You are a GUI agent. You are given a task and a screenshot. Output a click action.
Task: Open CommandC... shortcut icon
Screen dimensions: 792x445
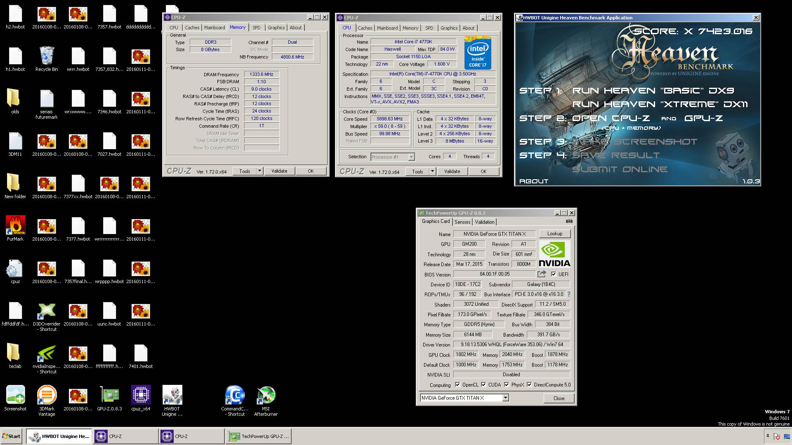point(235,400)
